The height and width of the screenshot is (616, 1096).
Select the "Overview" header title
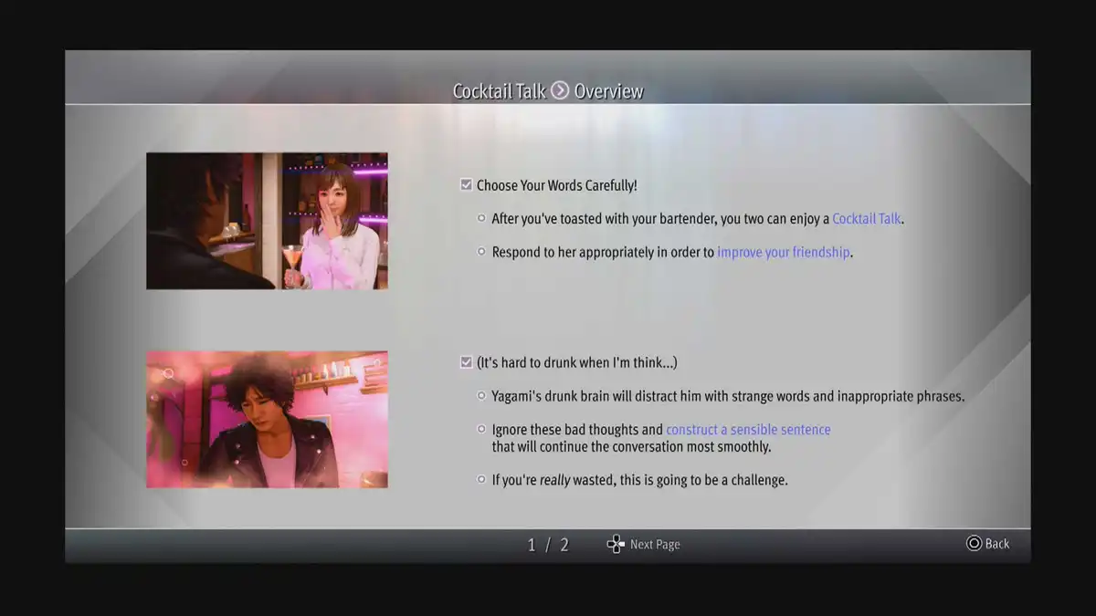click(608, 91)
